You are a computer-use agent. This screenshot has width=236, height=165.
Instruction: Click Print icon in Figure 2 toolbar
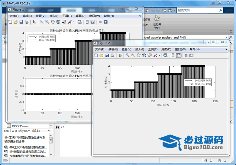(x=113, y=55)
